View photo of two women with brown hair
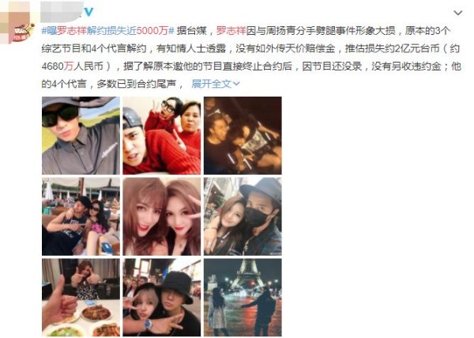 click(x=161, y=217)
